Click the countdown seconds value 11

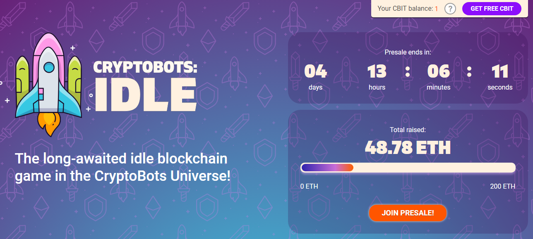coord(500,72)
